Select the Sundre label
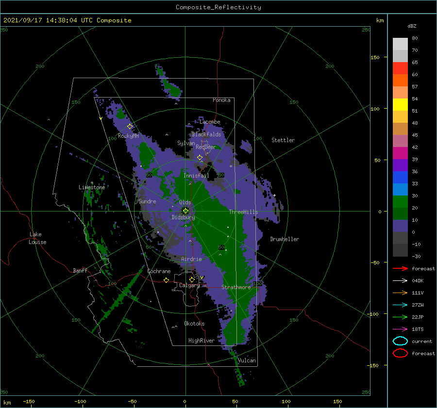The height and width of the screenshot is (408, 437). (147, 201)
